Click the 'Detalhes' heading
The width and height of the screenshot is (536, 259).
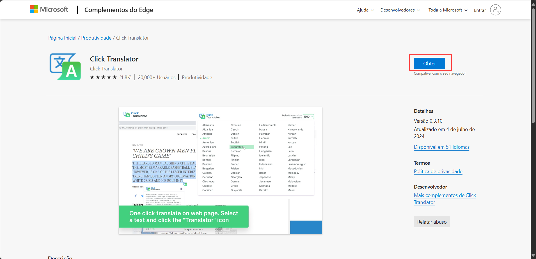point(423,111)
